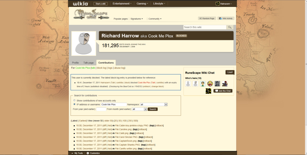Click the Hairrazerrr user avatar icon
307x155 pixels.
[x=218, y=4]
